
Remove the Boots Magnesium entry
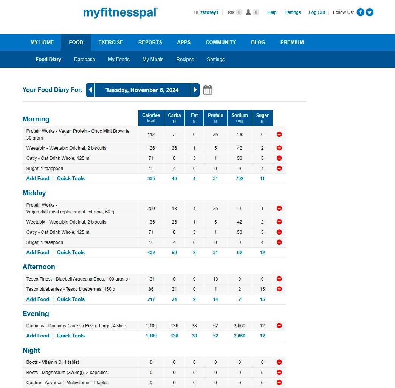click(279, 373)
